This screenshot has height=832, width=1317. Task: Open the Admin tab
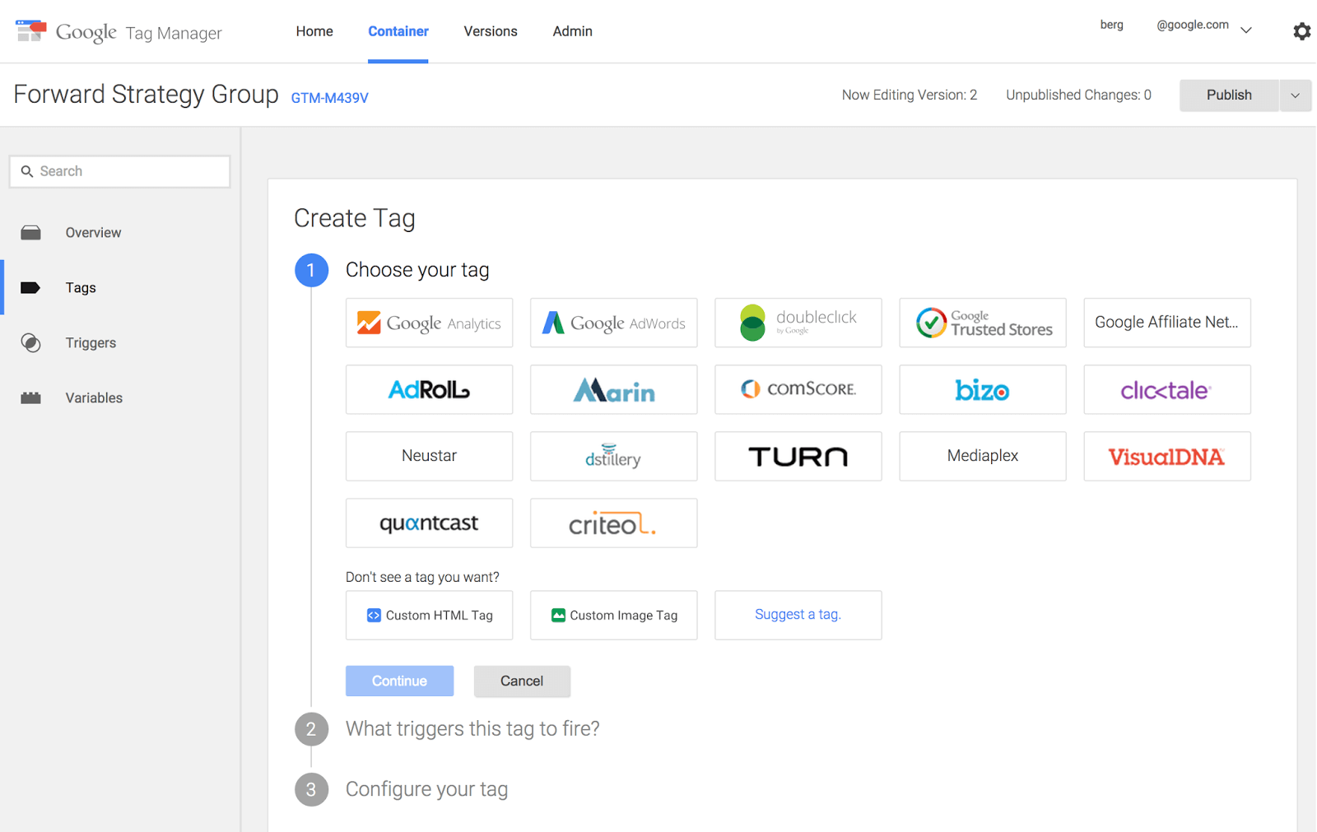click(572, 31)
